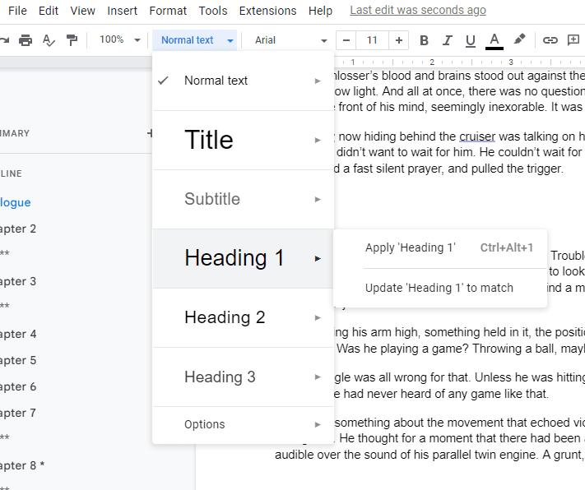This screenshot has width=585, height=490.
Task: Open the Options entry in styles menu
Action: tap(243, 424)
